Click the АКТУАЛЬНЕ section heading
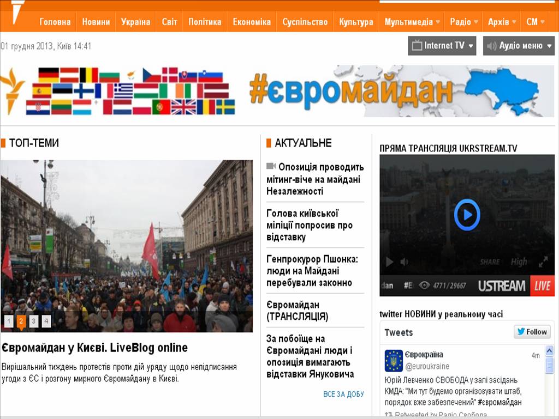This screenshot has width=559, height=419. (x=303, y=143)
